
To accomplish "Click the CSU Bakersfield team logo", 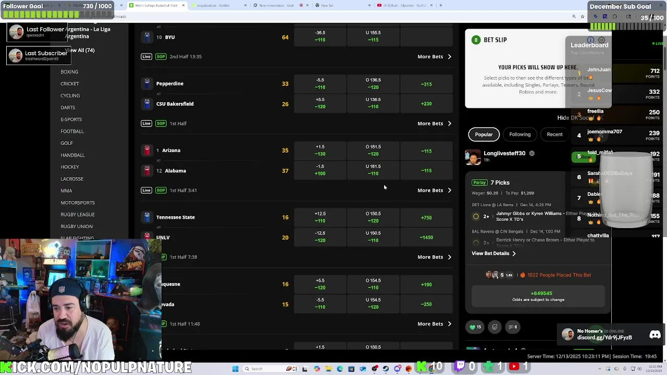I will [147, 104].
